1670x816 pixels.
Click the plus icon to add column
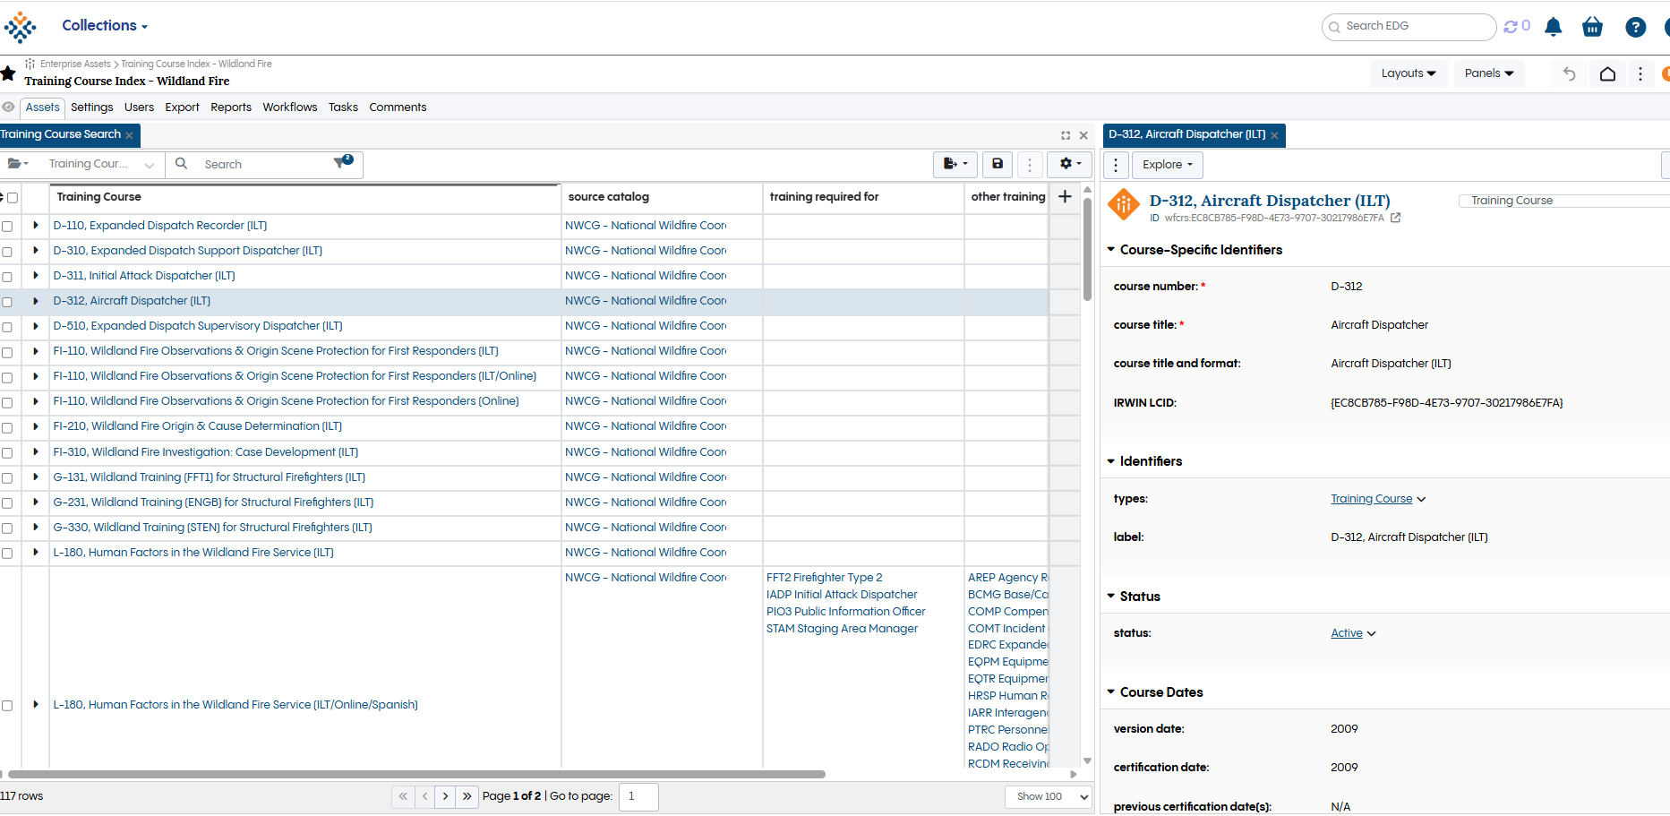(x=1065, y=197)
